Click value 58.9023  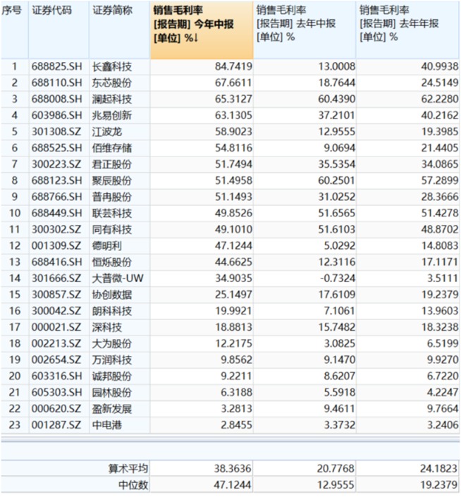click(233, 132)
